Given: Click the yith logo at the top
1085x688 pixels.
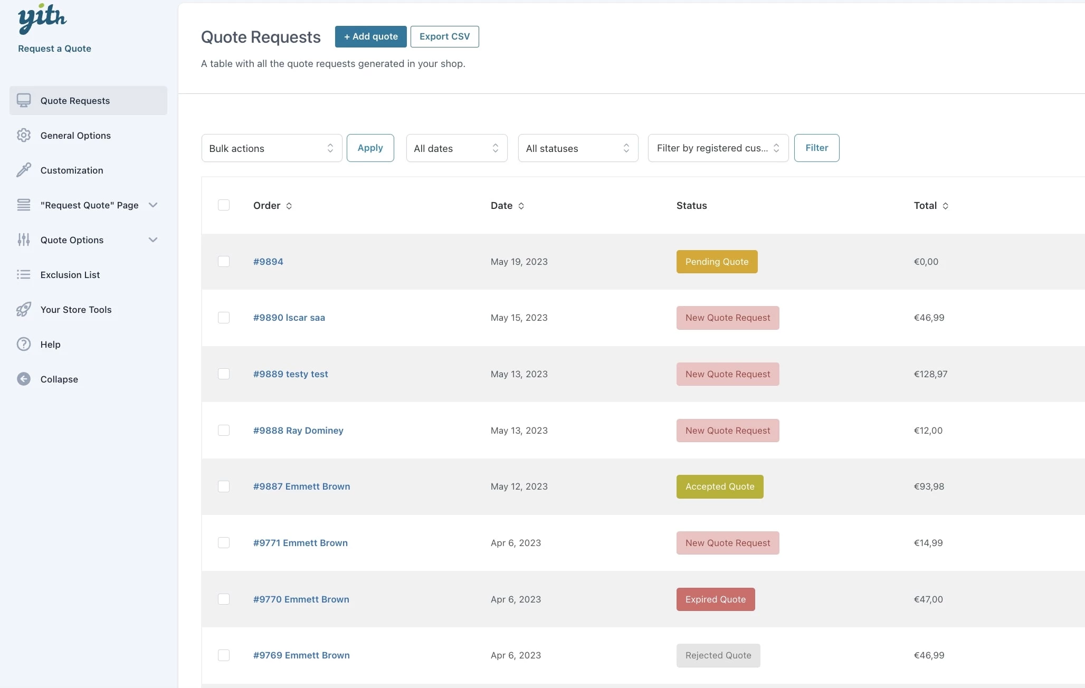Looking at the screenshot, I should [x=42, y=18].
